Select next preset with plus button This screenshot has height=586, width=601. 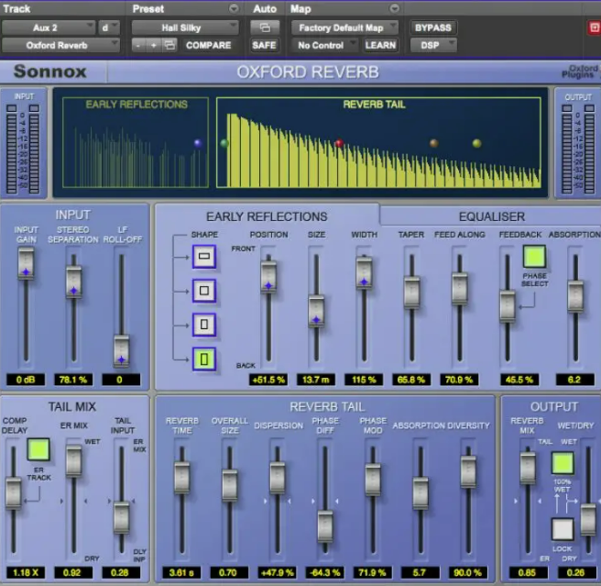(x=154, y=45)
